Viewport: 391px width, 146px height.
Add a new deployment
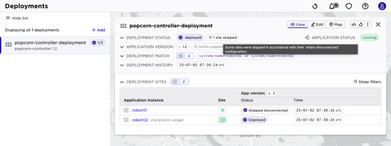99,30
